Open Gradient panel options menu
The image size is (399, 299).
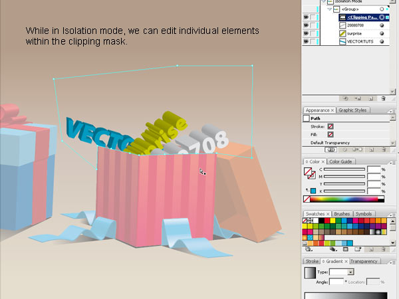[392, 262]
